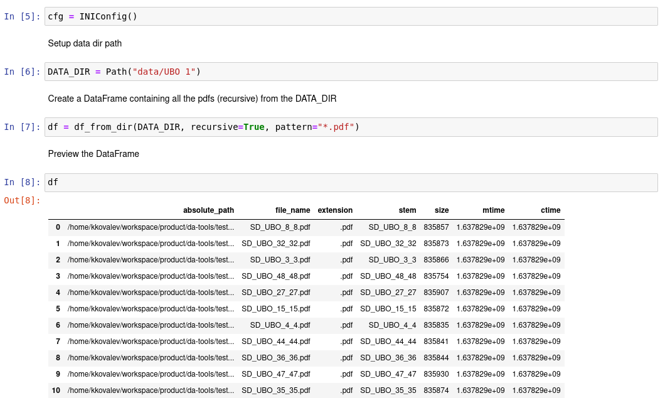Click row index 5 in DataFrame
670x398 pixels.
(58, 309)
